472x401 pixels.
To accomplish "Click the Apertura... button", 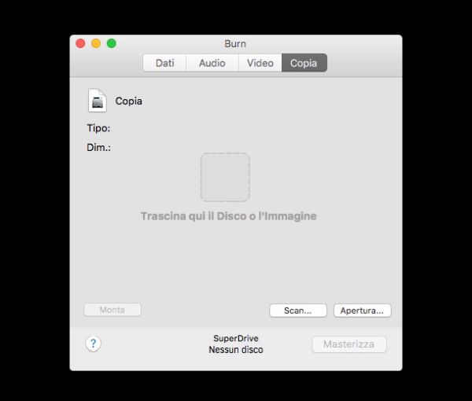I will tap(362, 311).
